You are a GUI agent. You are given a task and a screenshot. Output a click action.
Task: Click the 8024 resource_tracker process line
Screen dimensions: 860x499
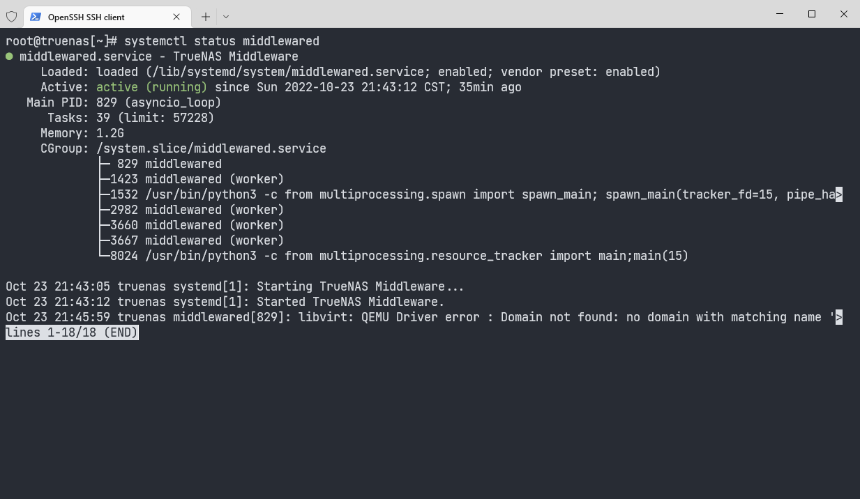(x=400, y=256)
